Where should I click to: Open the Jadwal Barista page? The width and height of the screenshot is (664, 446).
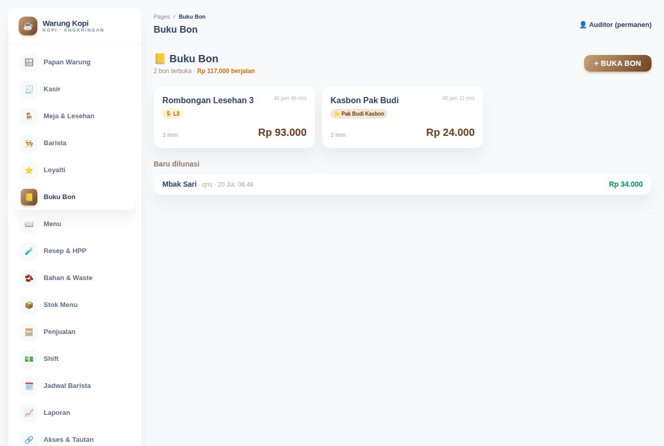pos(75,386)
